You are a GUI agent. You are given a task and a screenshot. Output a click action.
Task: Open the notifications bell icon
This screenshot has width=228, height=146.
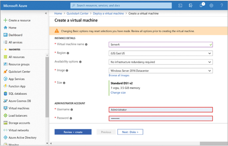tap(201, 6)
